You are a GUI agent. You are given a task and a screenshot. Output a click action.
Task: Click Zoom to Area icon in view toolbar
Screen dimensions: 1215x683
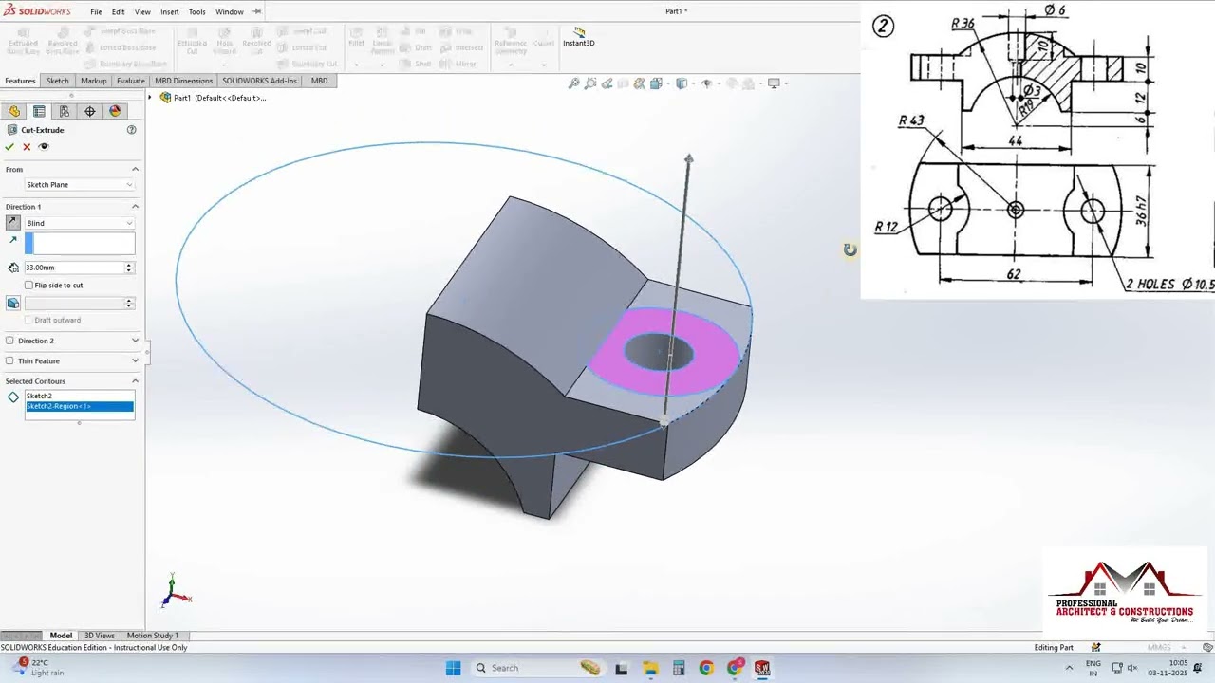tap(590, 83)
